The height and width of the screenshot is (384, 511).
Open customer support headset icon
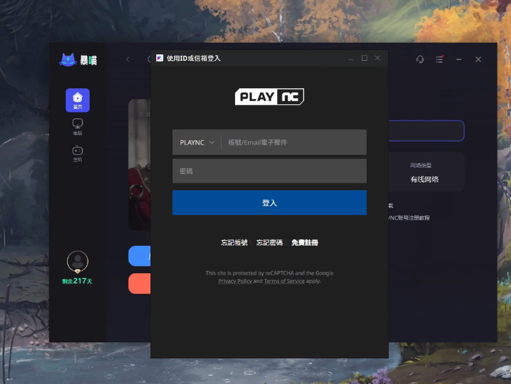[420, 60]
